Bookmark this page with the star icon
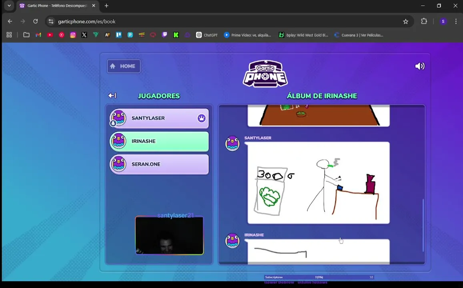Viewport: 463px width, 288px height. (x=405, y=21)
